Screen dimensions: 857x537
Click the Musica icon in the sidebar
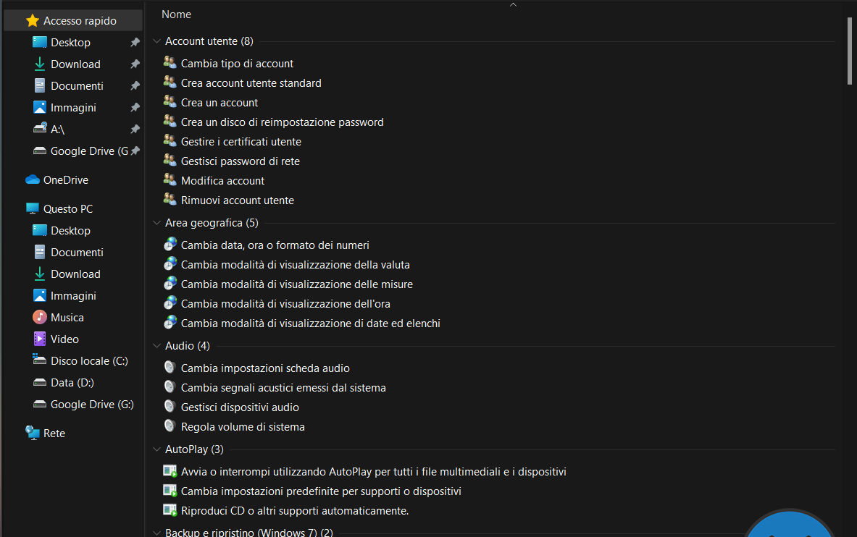pyautogui.click(x=40, y=317)
